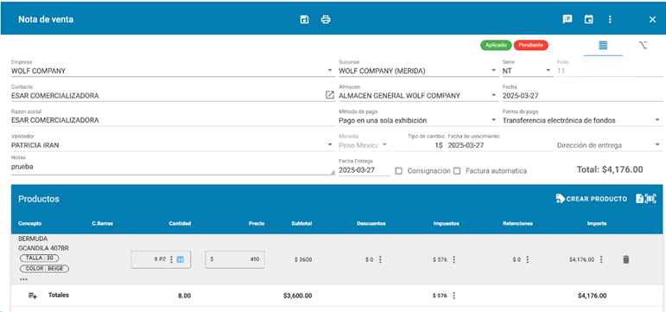The image size is (666, 312).
Task: Expand more attributes ellipsis under COLOR chip
Action: (x=23, y=279)
